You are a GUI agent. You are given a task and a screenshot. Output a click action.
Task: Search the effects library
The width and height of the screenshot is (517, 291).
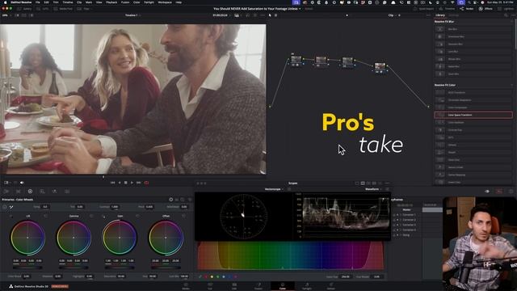(506, 15)
